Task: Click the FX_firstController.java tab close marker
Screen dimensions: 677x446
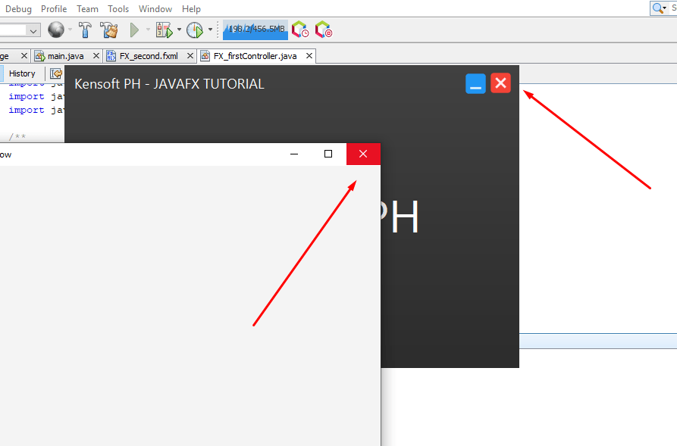Action: pyautogui.click(x=308, y=55)
